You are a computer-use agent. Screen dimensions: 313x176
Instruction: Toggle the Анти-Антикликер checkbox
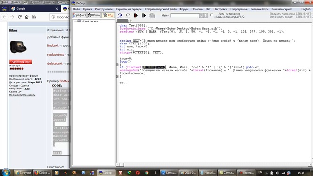(x=212, y=15)
